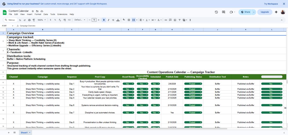Dismiss the Google Workspace banner
Image resolution: width=288 pixels, height=135 pixels.
tap(284, 4)
